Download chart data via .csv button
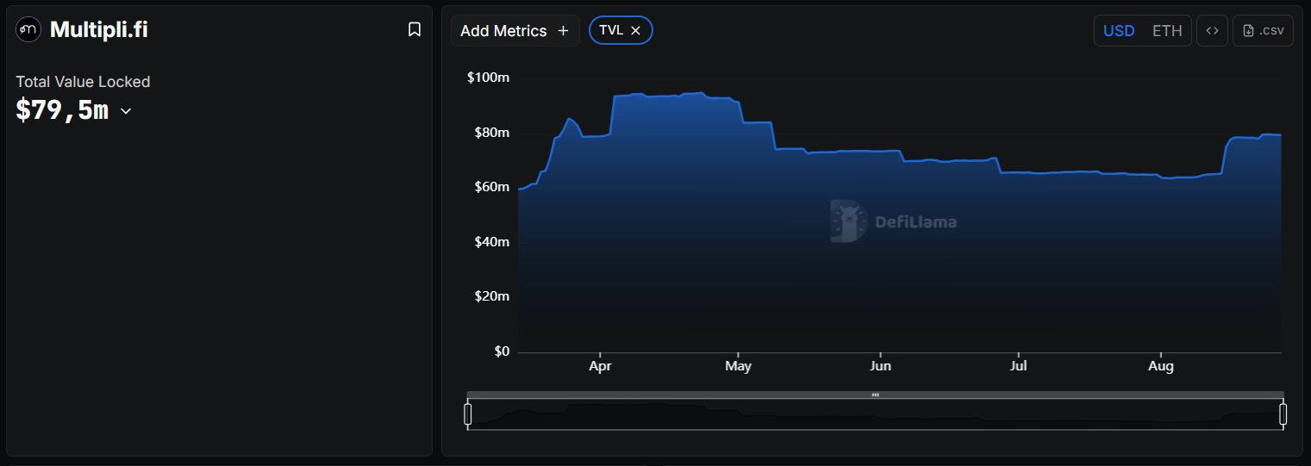 point(1263,31)
